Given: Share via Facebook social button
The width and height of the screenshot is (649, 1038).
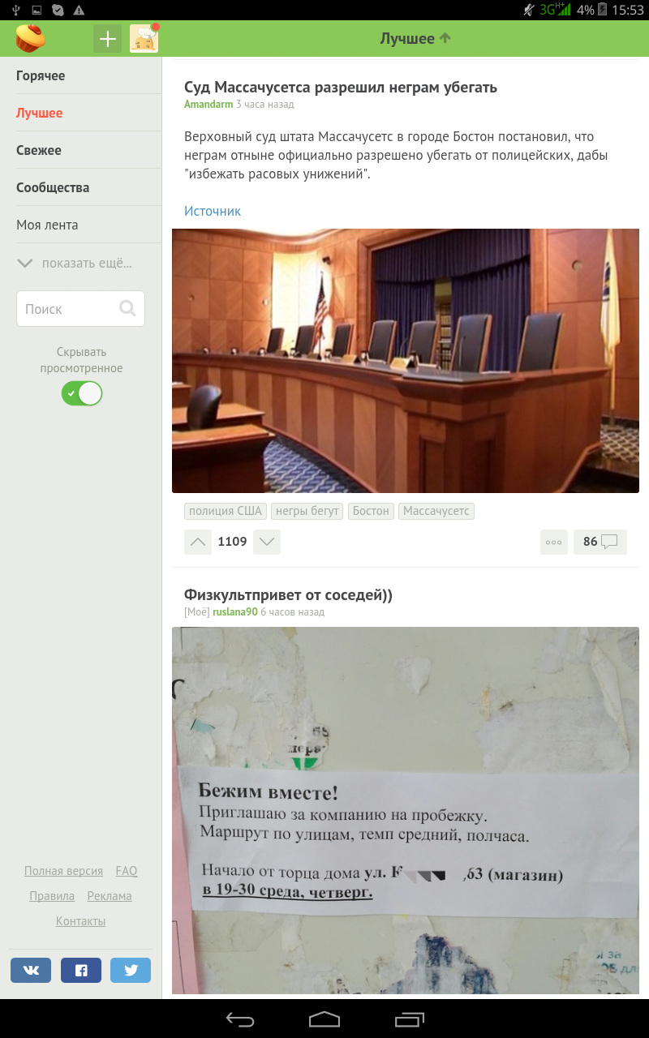Looking at the screenshot, I should [81, 970].
